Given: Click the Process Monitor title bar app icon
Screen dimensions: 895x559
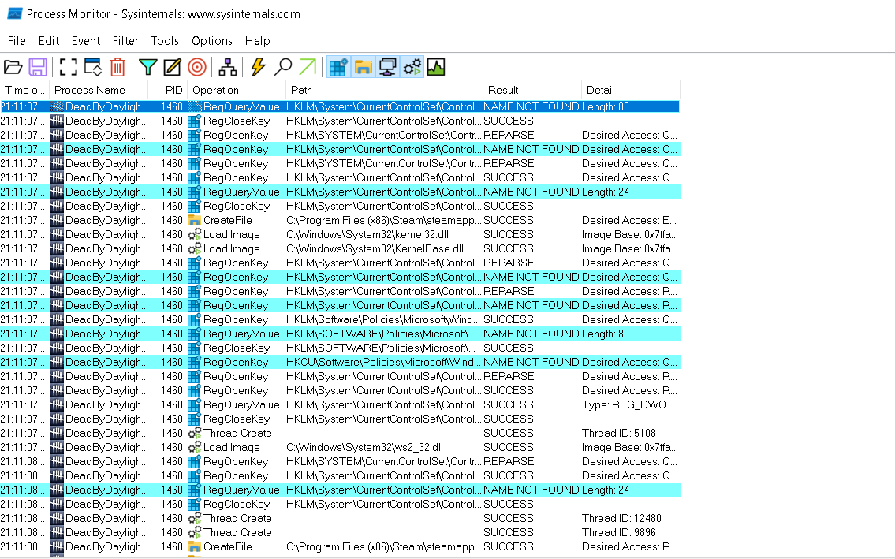Looking at the screenshot, I should (15, 13).
